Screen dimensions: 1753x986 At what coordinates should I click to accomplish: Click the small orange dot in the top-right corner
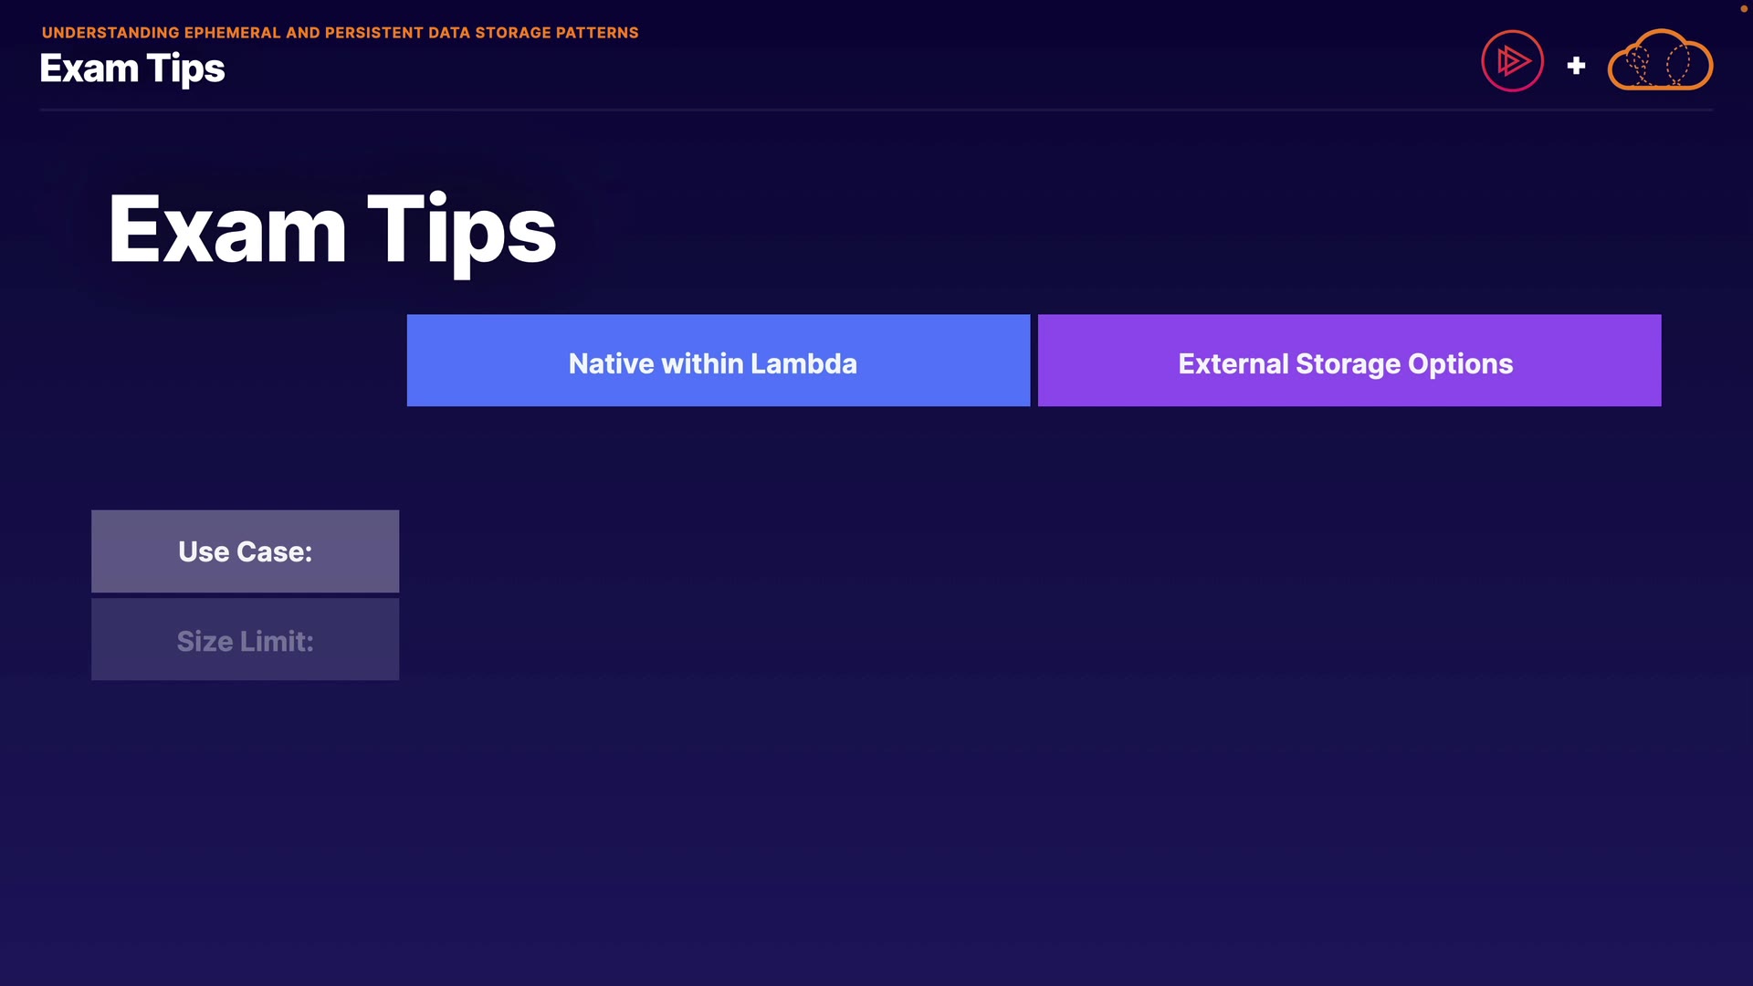tap(1743, 8)
